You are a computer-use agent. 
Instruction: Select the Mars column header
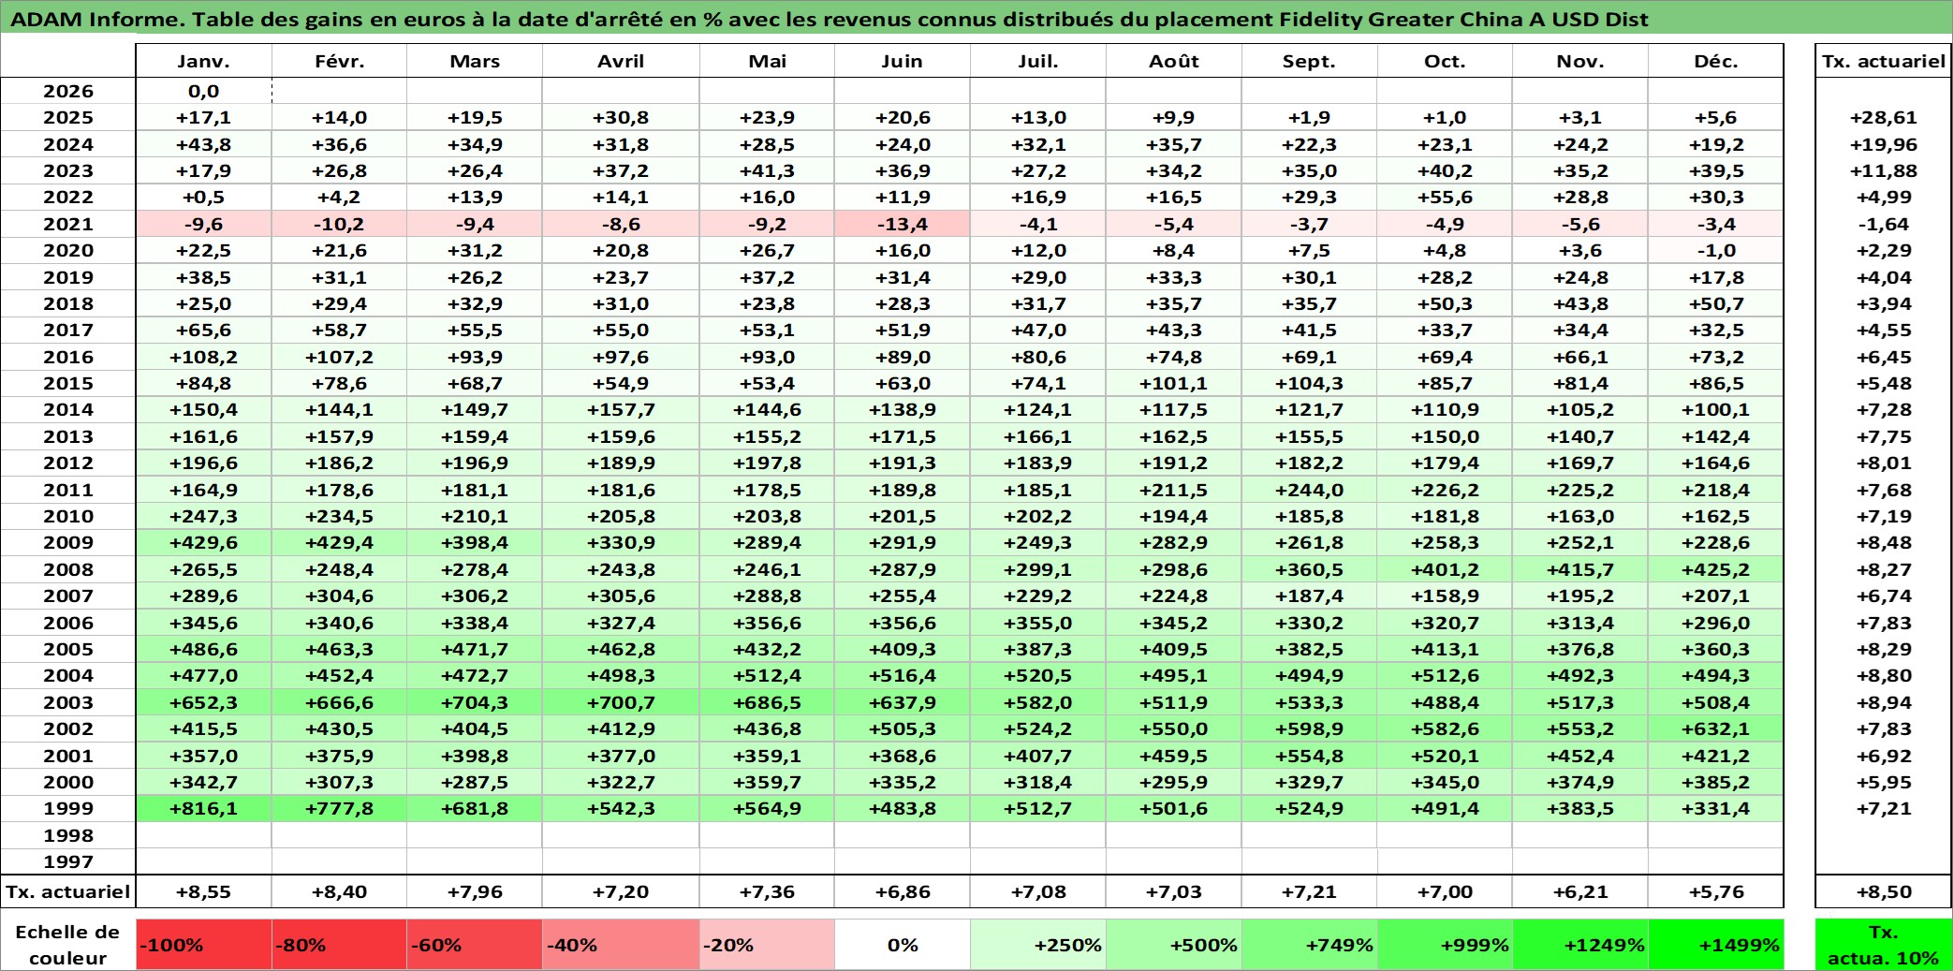click(x=475, y=61)
